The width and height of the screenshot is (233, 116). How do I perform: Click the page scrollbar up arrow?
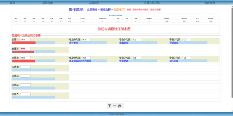coord(232,6)
